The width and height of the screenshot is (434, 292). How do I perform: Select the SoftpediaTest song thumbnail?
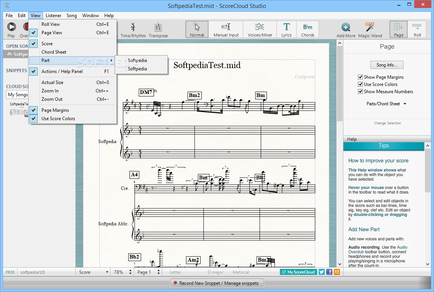[19, 109]
